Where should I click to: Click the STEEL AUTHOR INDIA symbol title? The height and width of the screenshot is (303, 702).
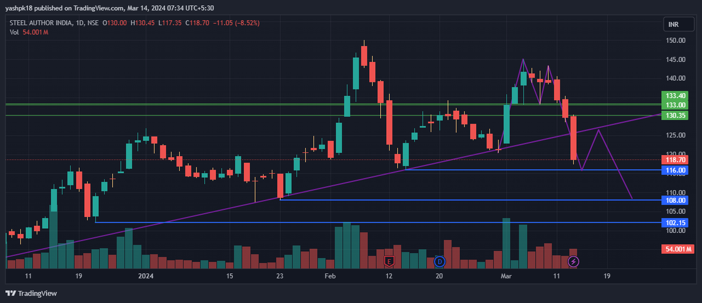tap(42, 23)
